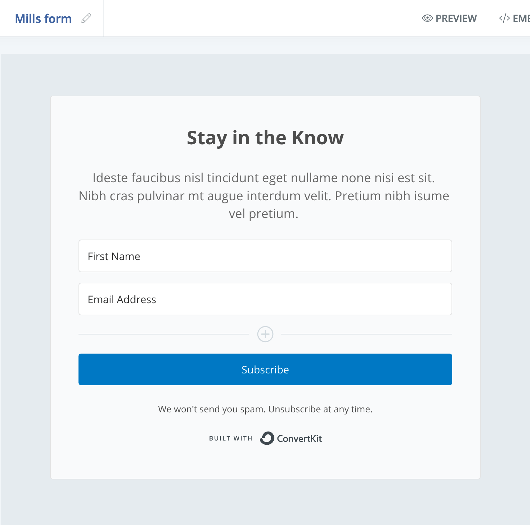Screen dimensions: 530x525
Task: Click the BUILT WITH label
Action: coord(231,438)
